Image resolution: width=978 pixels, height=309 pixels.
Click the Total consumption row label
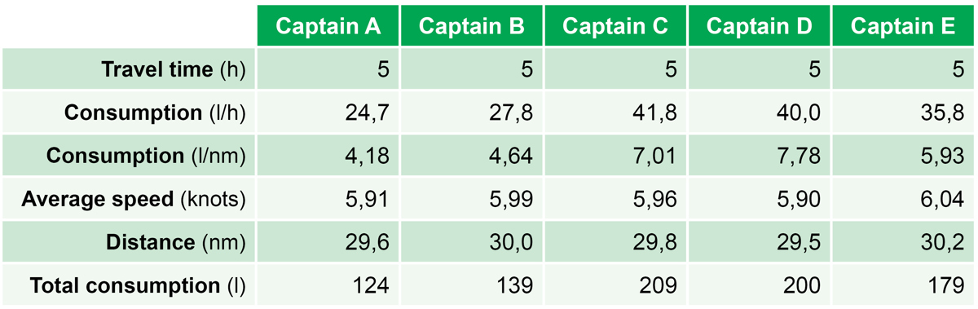138,286
